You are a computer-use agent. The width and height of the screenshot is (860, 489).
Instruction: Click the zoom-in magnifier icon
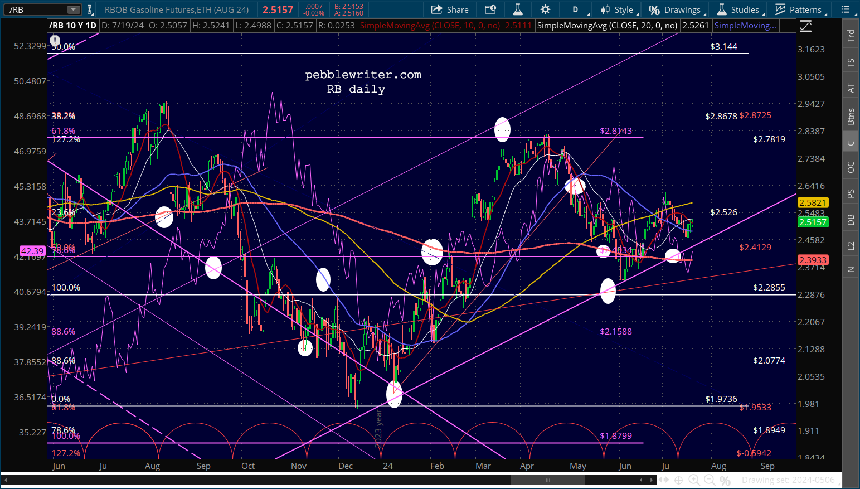[x=694, y=480]
